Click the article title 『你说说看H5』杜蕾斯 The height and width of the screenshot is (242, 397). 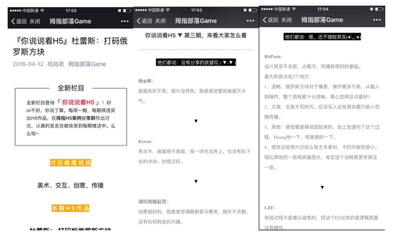pyautogui.click(x=70, y=46)
